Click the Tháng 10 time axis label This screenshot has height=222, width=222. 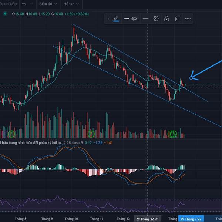click(x=71, y=219)
